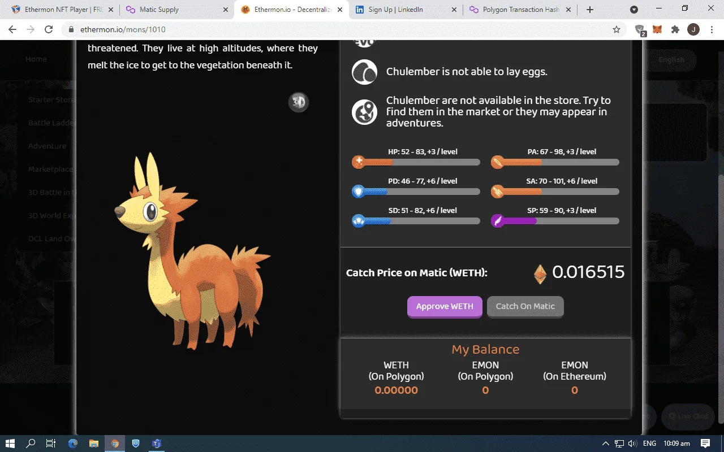Viewport: 724px width, 452px height.
Task: Open Microsoft Teams from the taskbar
Action: (x=157, y=444)
